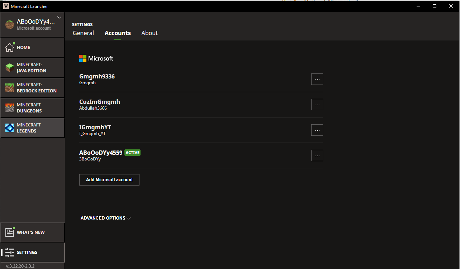Minimize the Minecraft Launcher window
This screenshot has width=460, height=269.
point(418,6)
